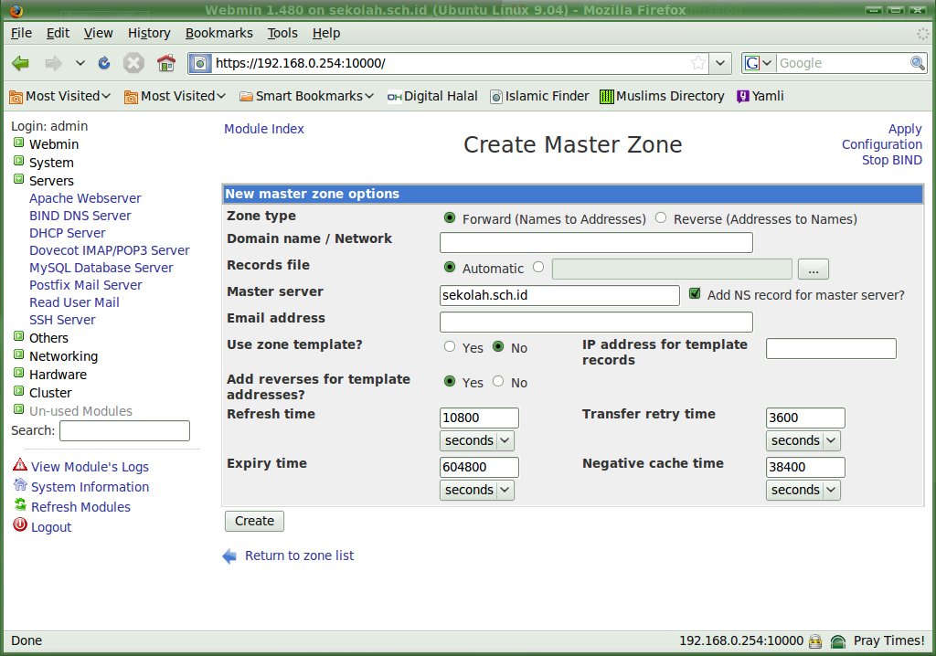Viewport: 936px width, 656px height.
Task: Click the records file browse button
Action: click(x=813, y=269)
